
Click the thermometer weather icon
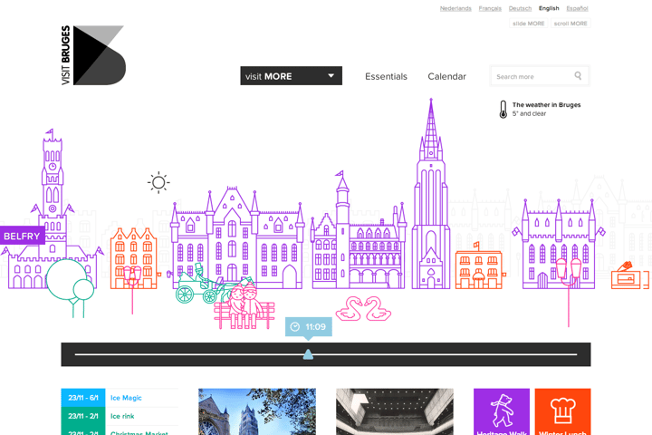point(503,110)
